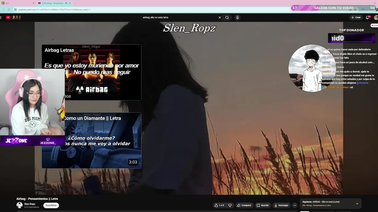This screenshot has width=378, height=212.
Task: Open the YouTube guide hamburger menu
Action: pyautogui.click(x=1, y=17)
